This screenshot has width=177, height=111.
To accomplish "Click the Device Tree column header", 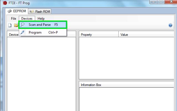I will [13, 35].
